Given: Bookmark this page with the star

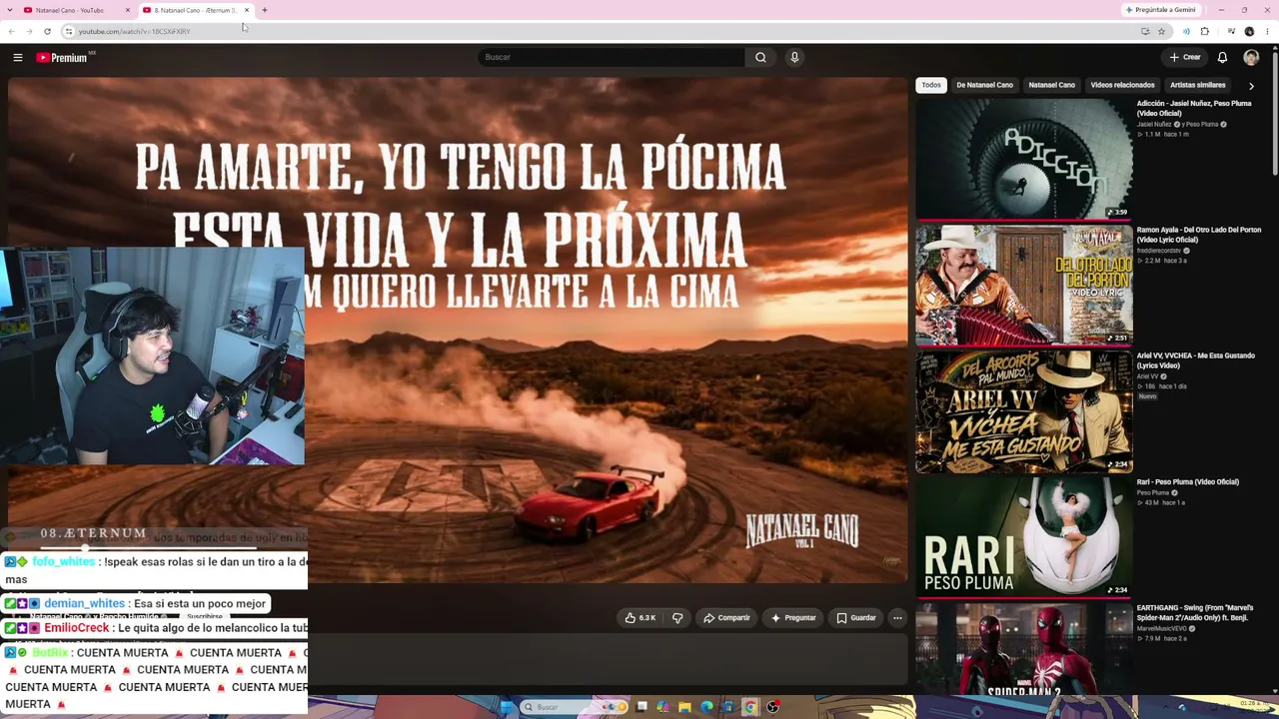Looking at the screenshot, I should [1161, 31].
